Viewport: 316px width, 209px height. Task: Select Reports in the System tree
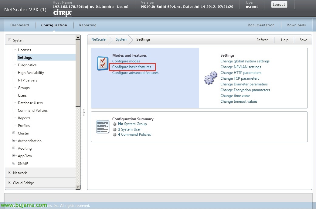click(24, 118)
